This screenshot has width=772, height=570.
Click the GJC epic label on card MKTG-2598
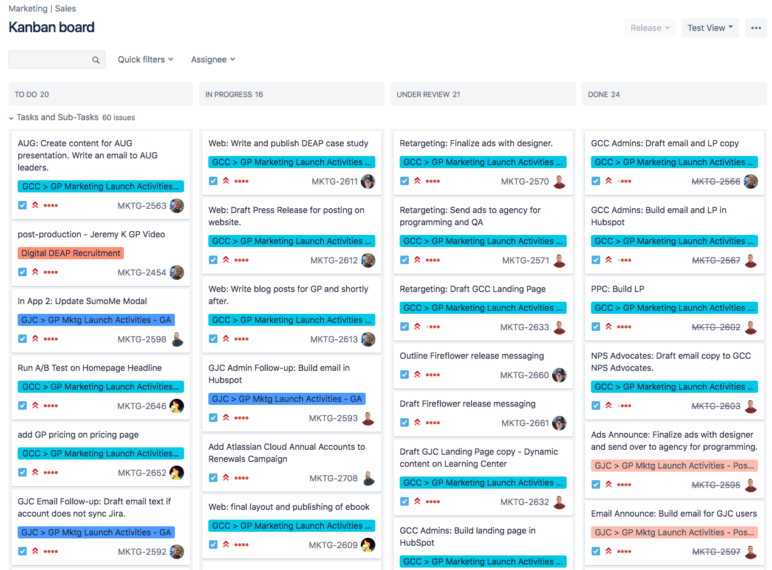[x=96, y=319]
